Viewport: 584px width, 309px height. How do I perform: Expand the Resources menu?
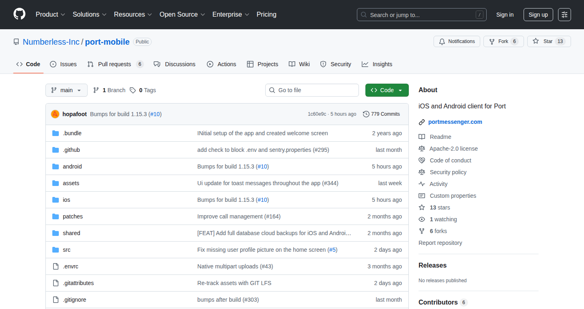[133, 14]
